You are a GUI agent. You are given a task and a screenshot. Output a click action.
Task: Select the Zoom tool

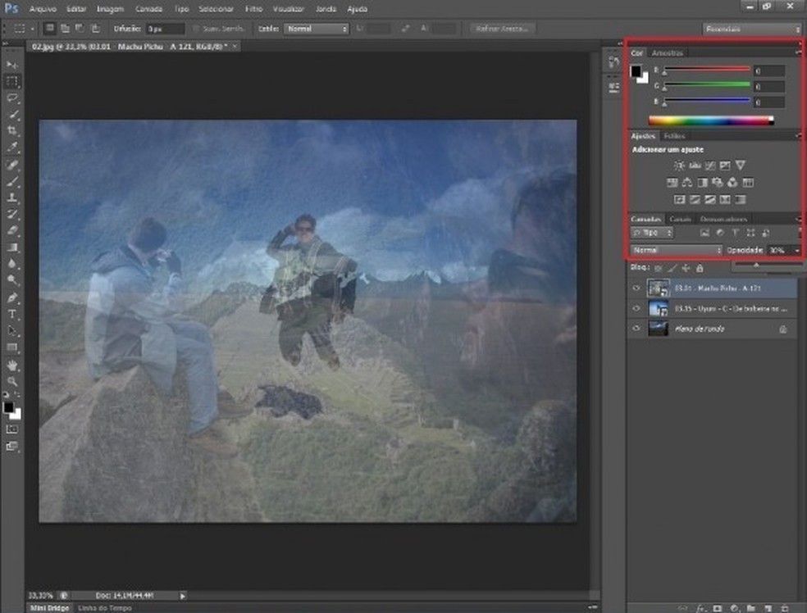pos(12,381)
